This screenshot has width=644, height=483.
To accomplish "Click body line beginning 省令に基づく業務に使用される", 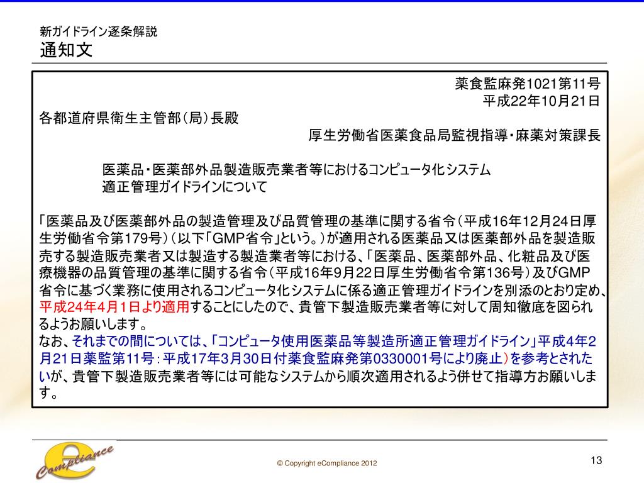I will pyautogui.click(x=323, y=291).
